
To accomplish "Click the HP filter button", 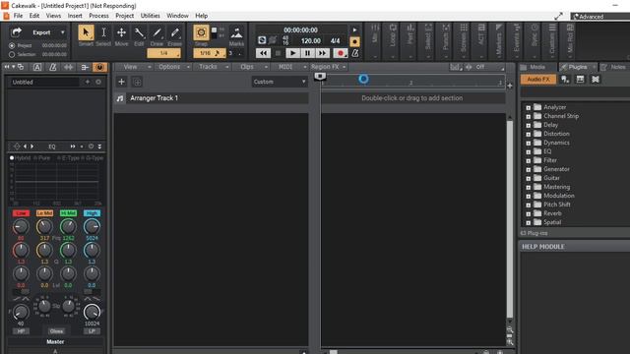I will (x=21, y=331).
